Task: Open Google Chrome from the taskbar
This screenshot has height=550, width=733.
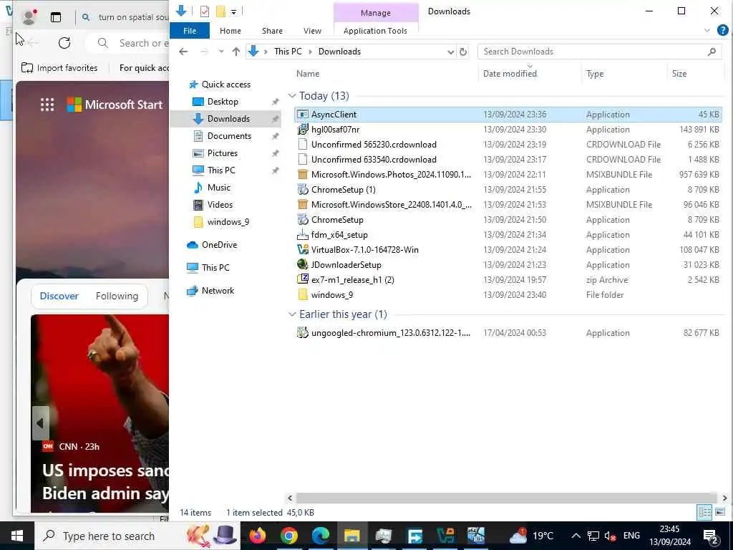Action: (289, 536)
